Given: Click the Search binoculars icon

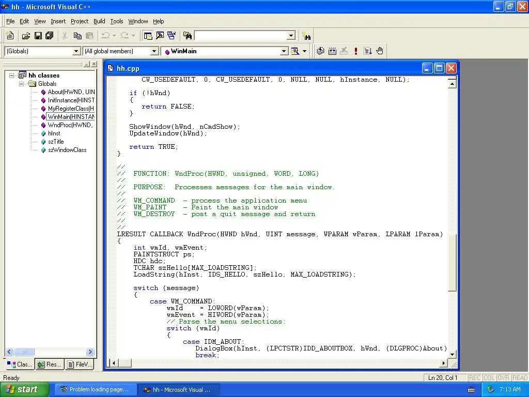Looking at the screenshot, I should coord(307,36).
